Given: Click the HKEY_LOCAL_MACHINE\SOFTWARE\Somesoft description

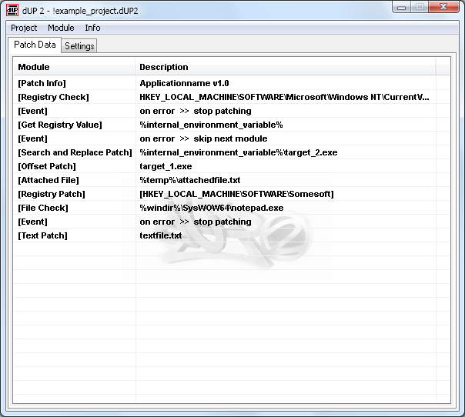Looking at the screenshot, I should pos(236,194).
